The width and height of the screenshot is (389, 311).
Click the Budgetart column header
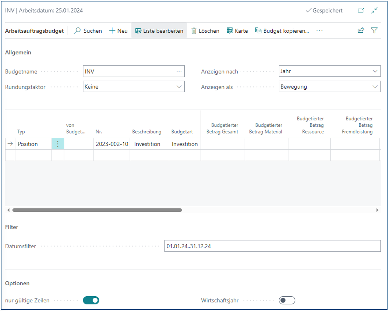182,132
